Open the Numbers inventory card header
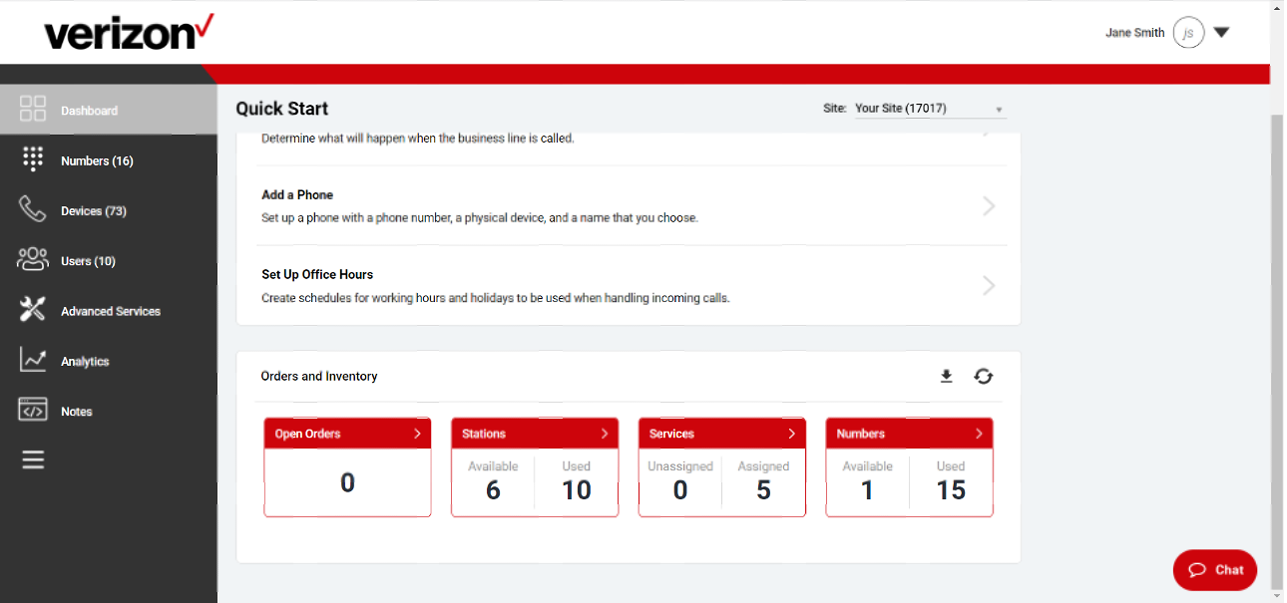The width and height of the screenshot is (1287, 603). pyautogui.click(x=910, y=434)
